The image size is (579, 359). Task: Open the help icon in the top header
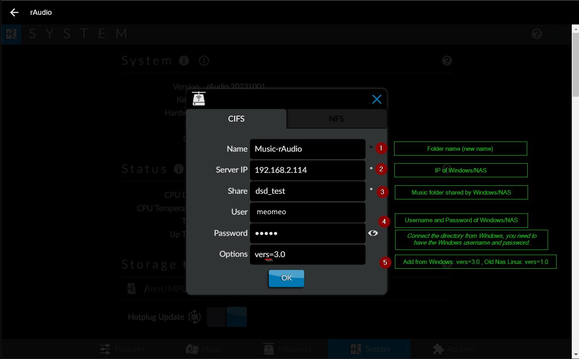click(x=536, y=34)
